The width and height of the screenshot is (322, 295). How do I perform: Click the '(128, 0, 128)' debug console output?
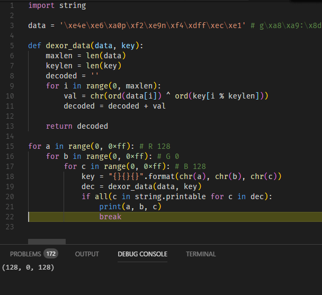[x=28, y=267]
